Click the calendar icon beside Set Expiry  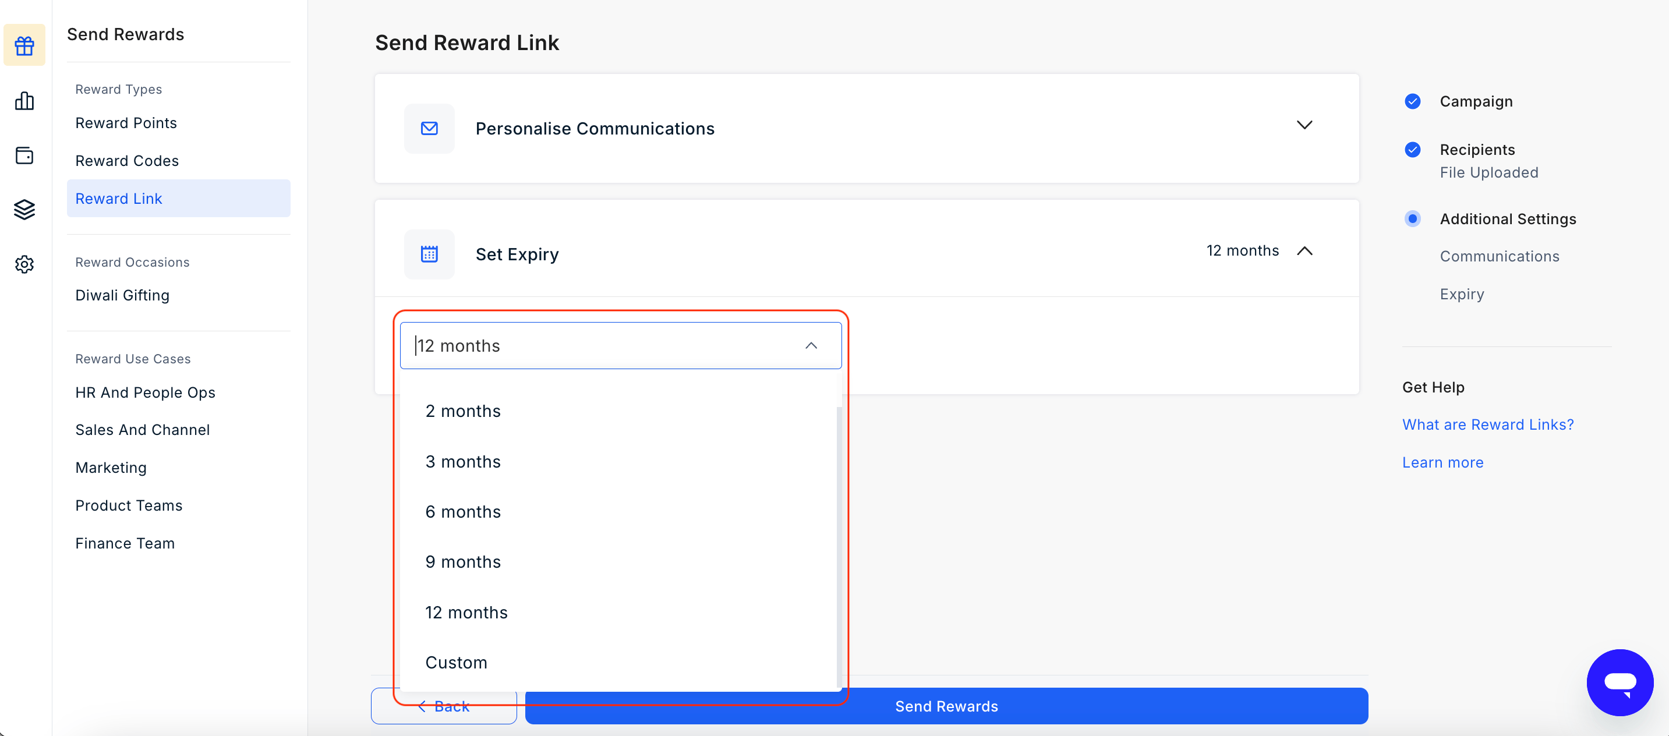point(429,254)
